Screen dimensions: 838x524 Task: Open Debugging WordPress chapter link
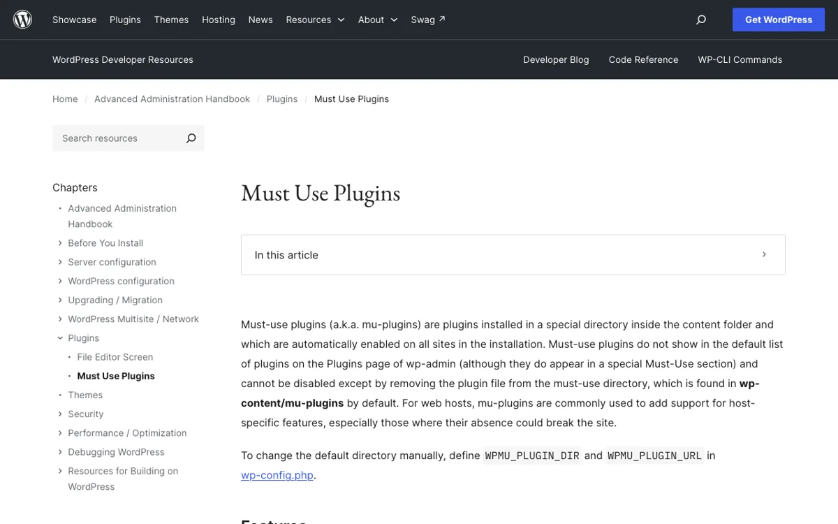pos(116,452)
